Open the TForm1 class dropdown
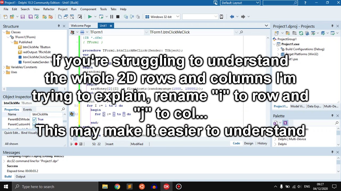 (146, 32)
